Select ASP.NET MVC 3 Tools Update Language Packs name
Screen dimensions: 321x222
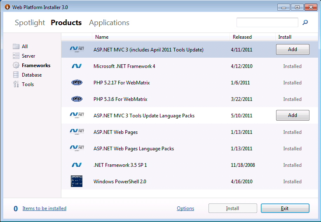[144, 116]
